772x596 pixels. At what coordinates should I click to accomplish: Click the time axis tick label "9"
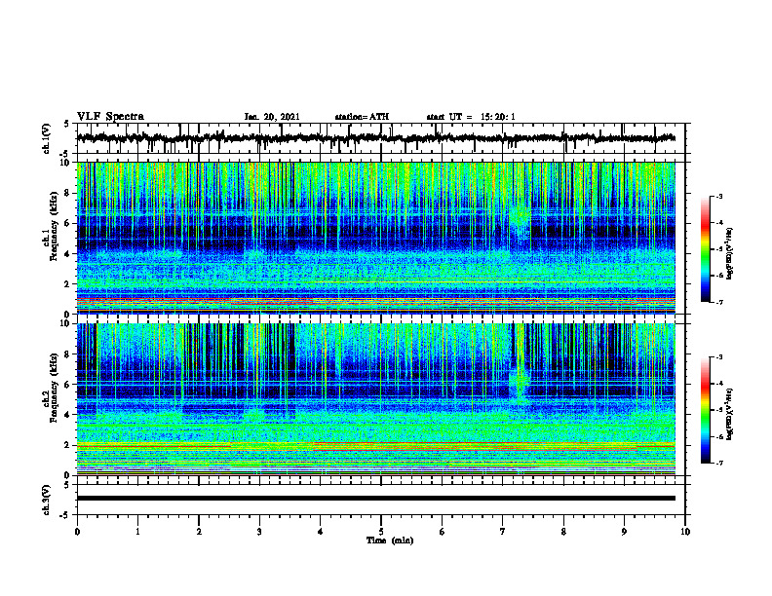coord(624,532)
